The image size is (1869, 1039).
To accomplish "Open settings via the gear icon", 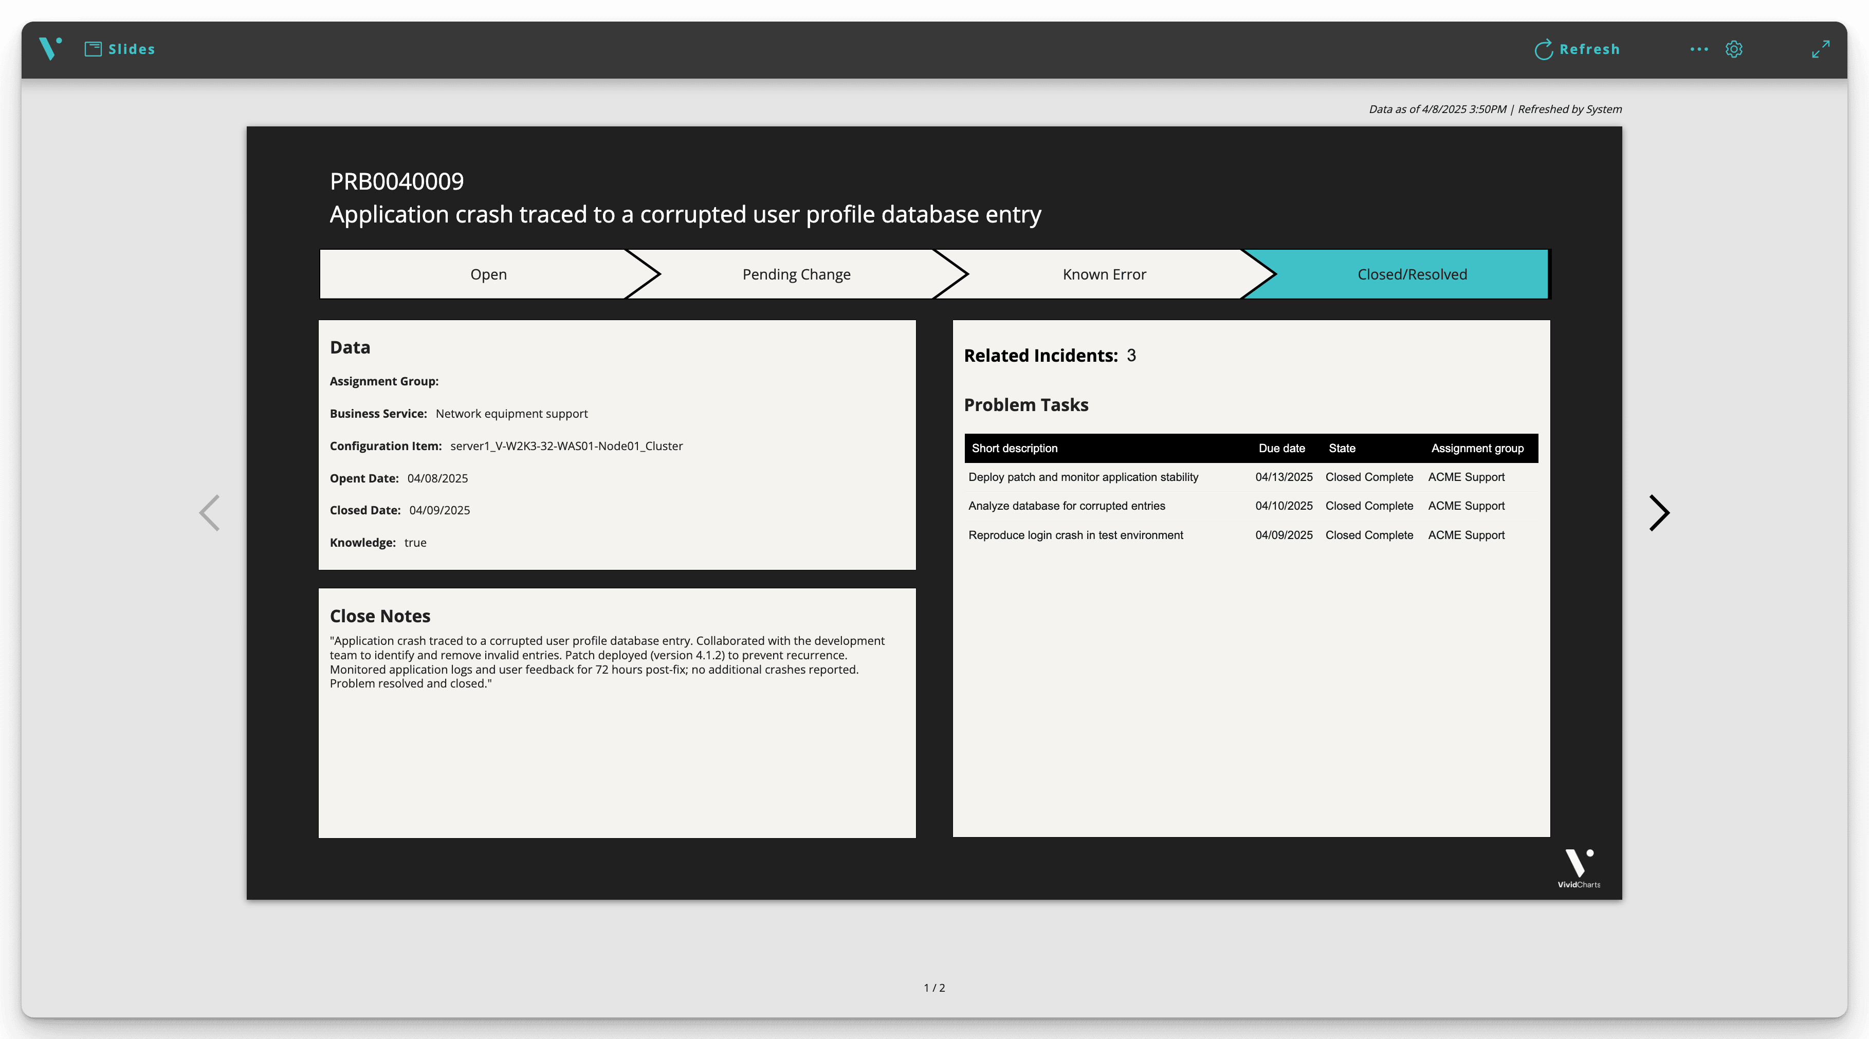I will (1733, 49).
